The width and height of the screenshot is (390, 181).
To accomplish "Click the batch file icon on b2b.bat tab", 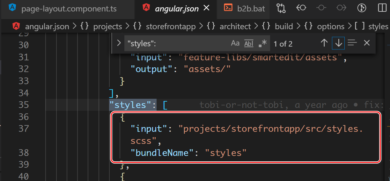I will (x=228, y=8).
